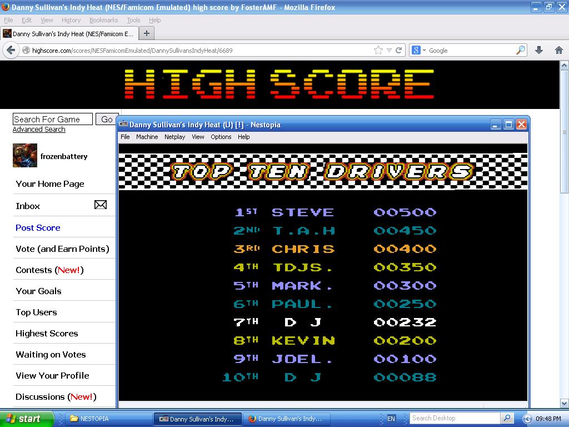Open Your Goals link
This screenshot has height=427, width=569.
(x=38, y=291)
